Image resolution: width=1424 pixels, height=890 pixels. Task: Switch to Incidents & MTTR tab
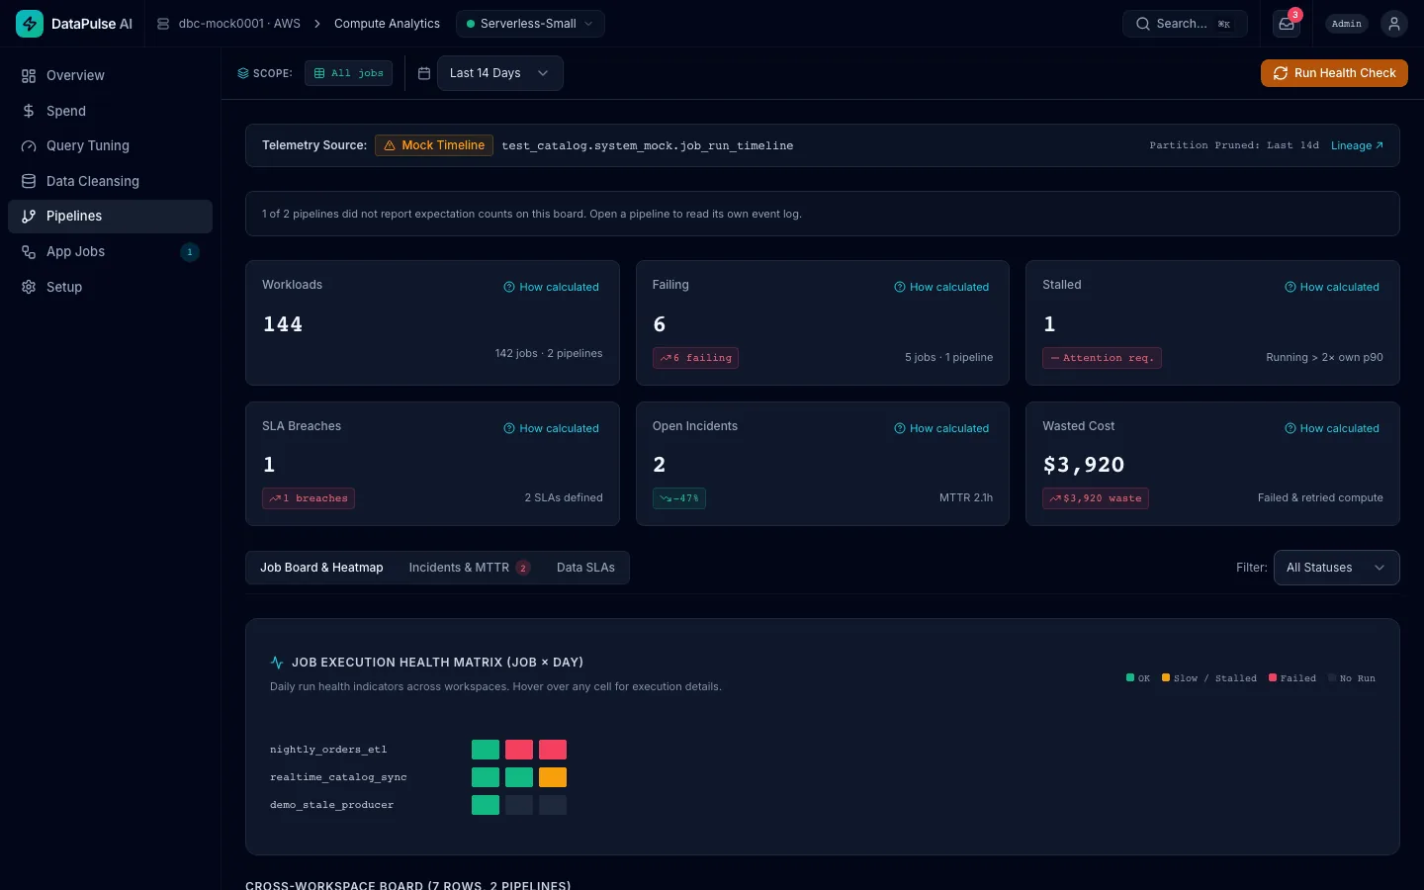(470, 568)
